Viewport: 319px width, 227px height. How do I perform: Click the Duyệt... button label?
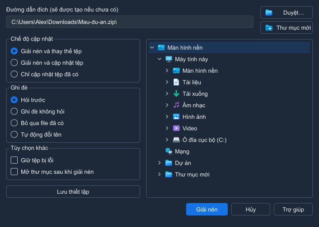(x=294, y=12)
